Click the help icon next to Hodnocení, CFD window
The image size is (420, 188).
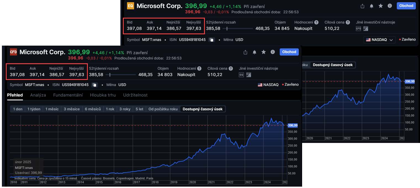tap(199, 69)
